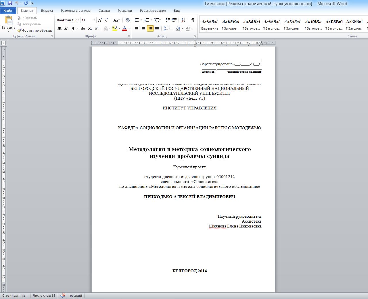Sort the selected text (А-Я icon)

click(183, 20)
